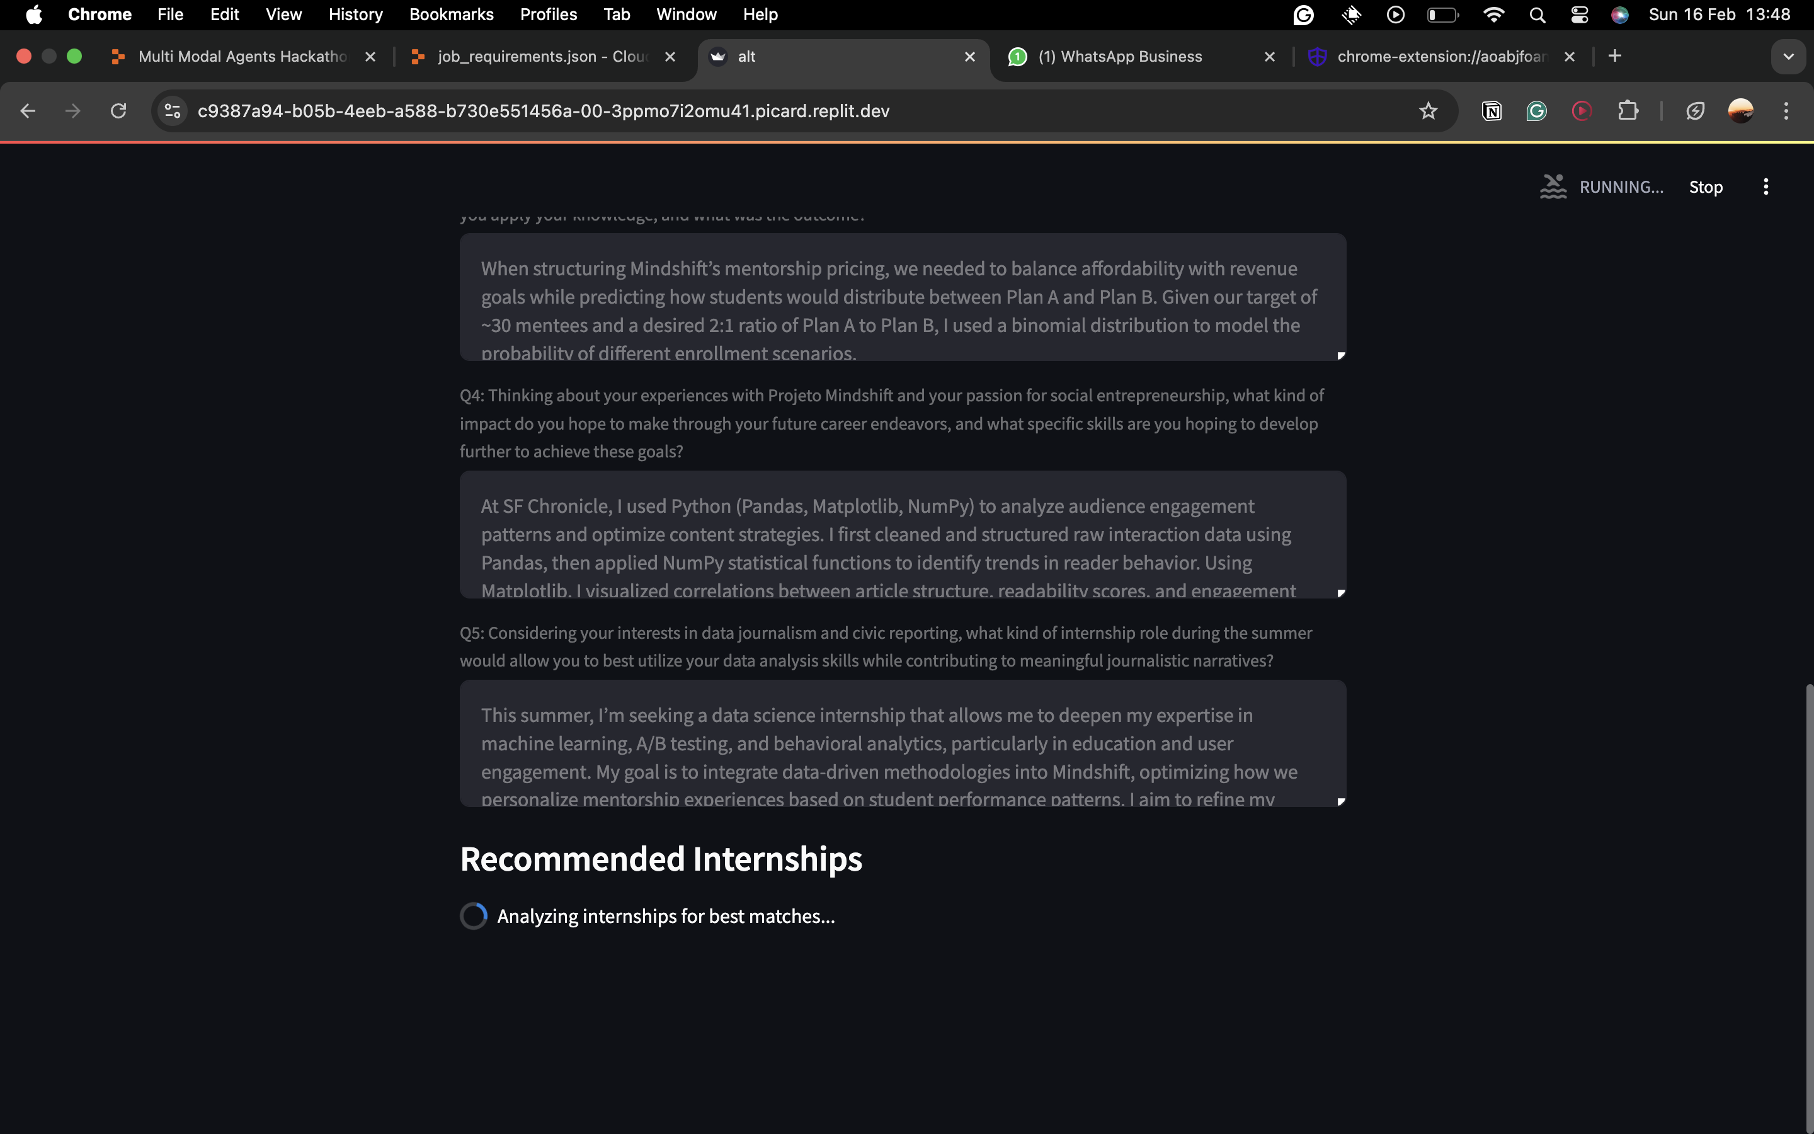Open the Streamlit three-dot main menu
This screenshot has width=1814, height=1134.
coord(1766,188)
